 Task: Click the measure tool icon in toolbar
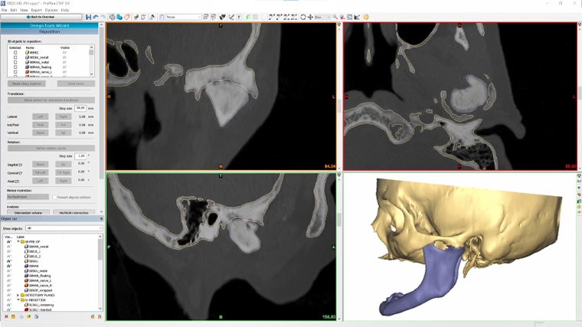[231, 17]
